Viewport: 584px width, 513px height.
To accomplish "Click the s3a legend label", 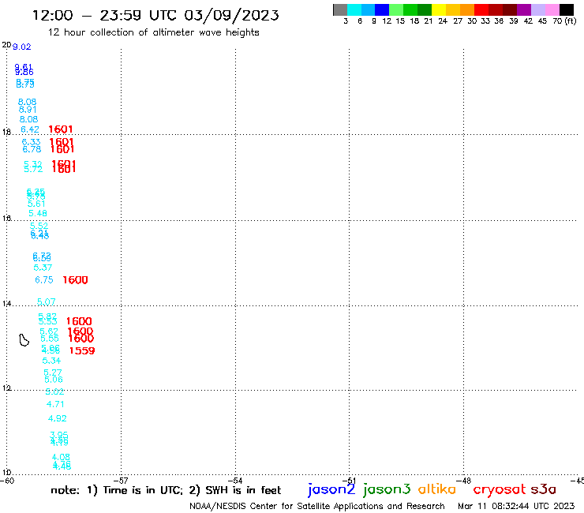I will pyautogui.click(x=543, y=489).
